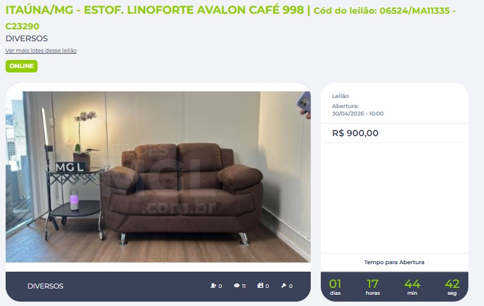The height and width of the screenshot is (306, 484).
Task: Click the 42 seg countdown counter
Action: point(452,287)
